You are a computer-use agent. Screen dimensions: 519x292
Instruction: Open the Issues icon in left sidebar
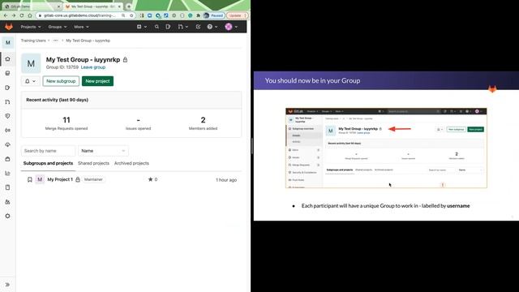pos(7,88)
